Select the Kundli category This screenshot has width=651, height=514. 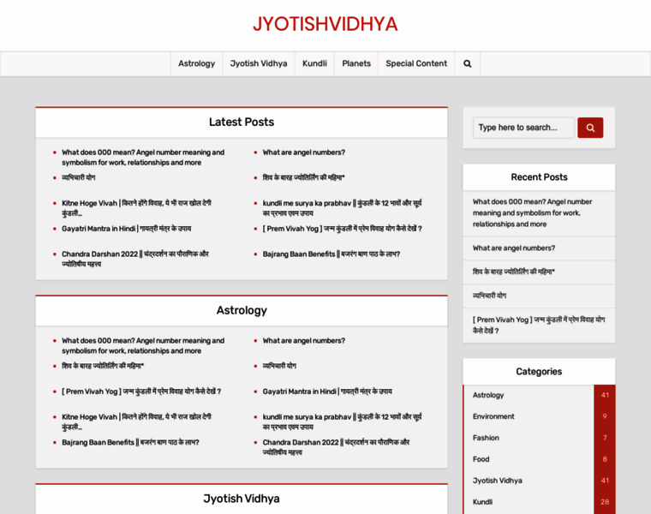point(482,502)
